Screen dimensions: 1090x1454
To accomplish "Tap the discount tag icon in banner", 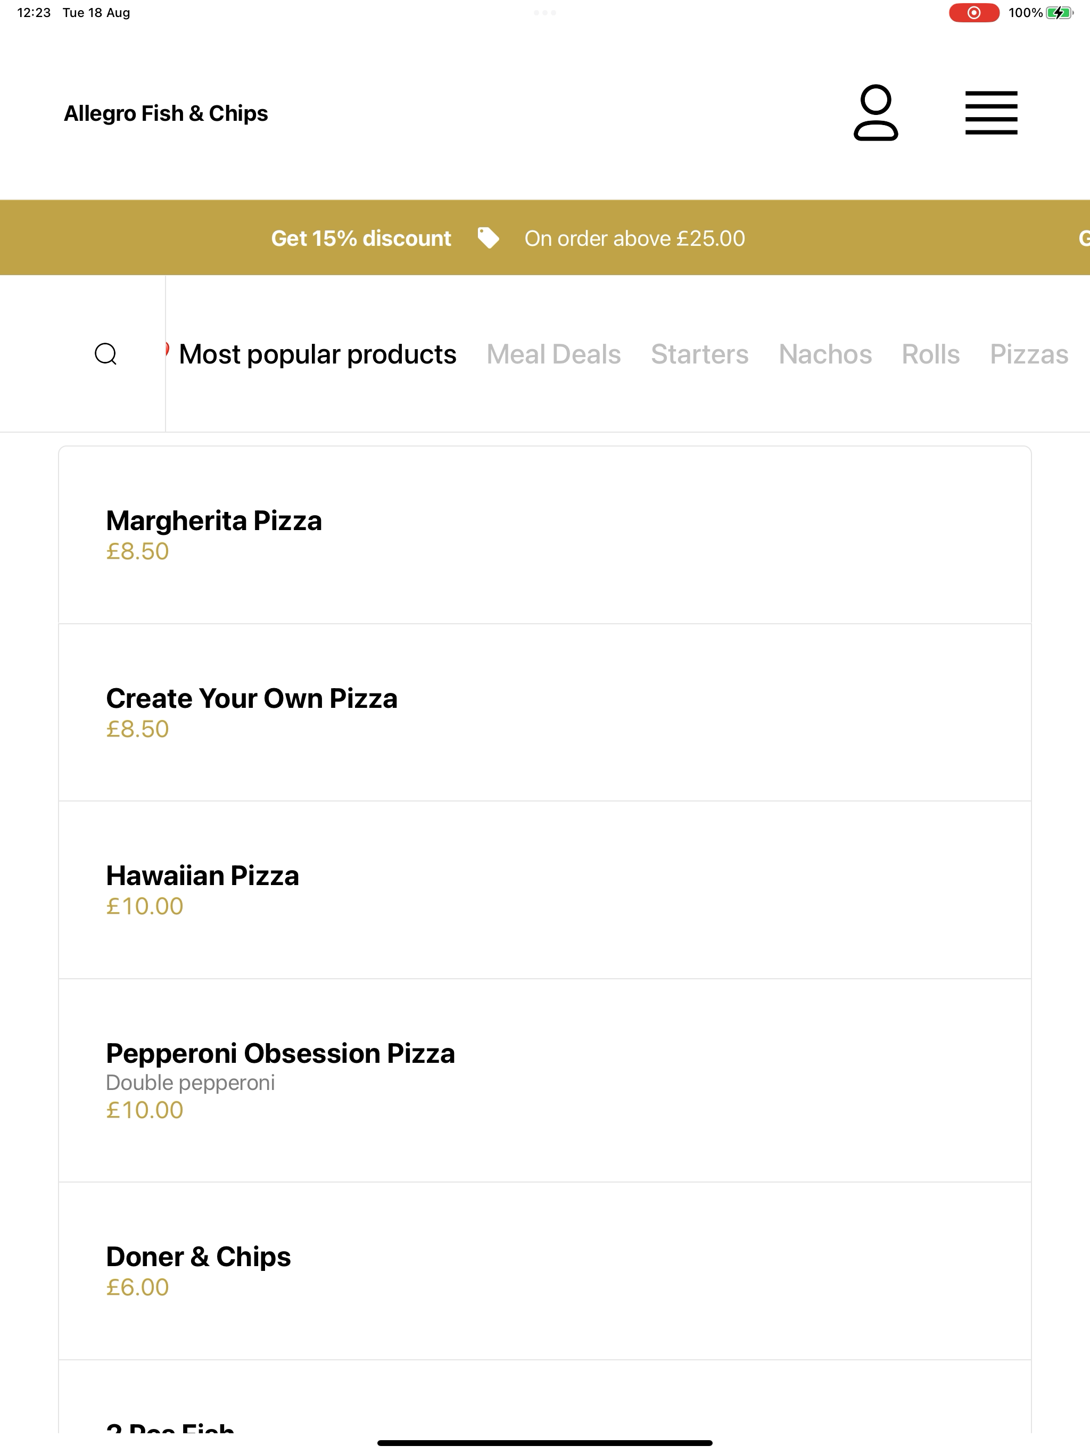I will pos(488,238).
